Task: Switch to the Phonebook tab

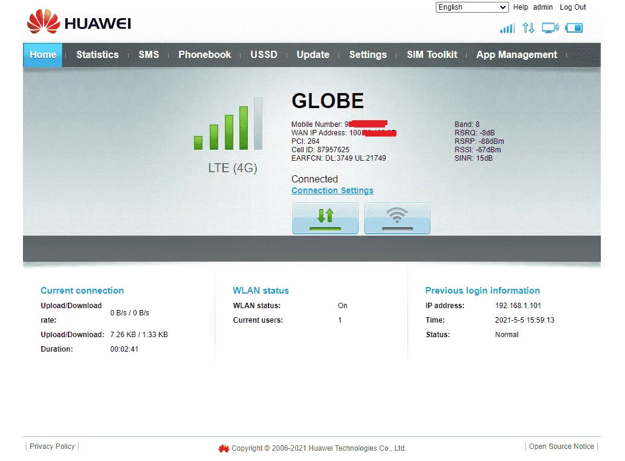Action: point(204,54)
